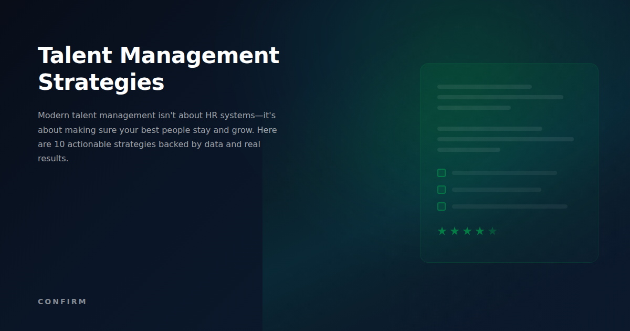Click the "Talent Management Strategies" heading
630x331 pixels.
159,68
